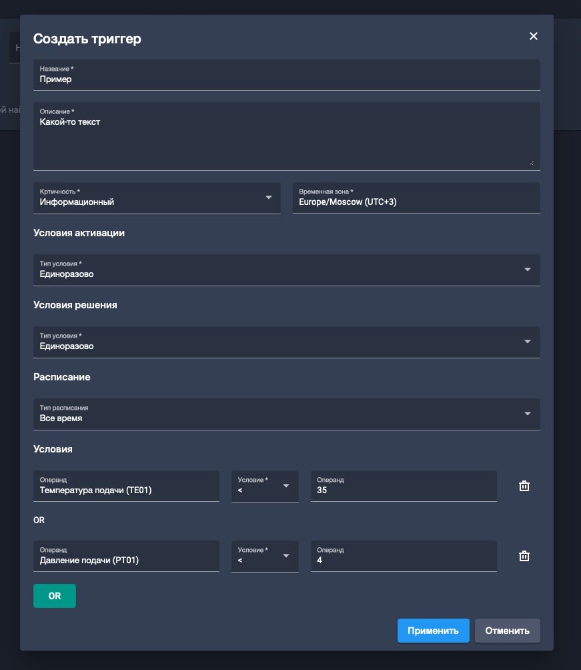Grab the description textarea resize handle
This screenshot has width=581, height=670.
tap(531, 161)
